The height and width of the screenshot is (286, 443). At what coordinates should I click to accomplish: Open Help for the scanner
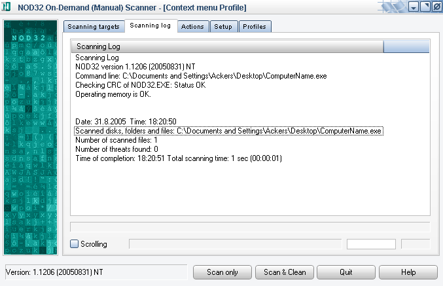408,272
